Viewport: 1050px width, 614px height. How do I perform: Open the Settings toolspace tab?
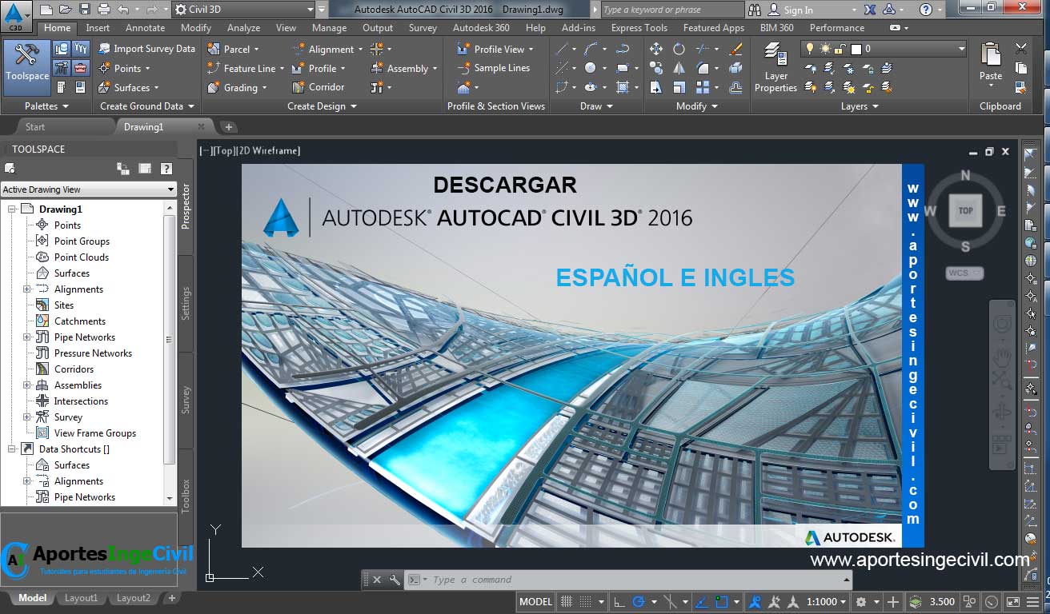tap(186, 304)
